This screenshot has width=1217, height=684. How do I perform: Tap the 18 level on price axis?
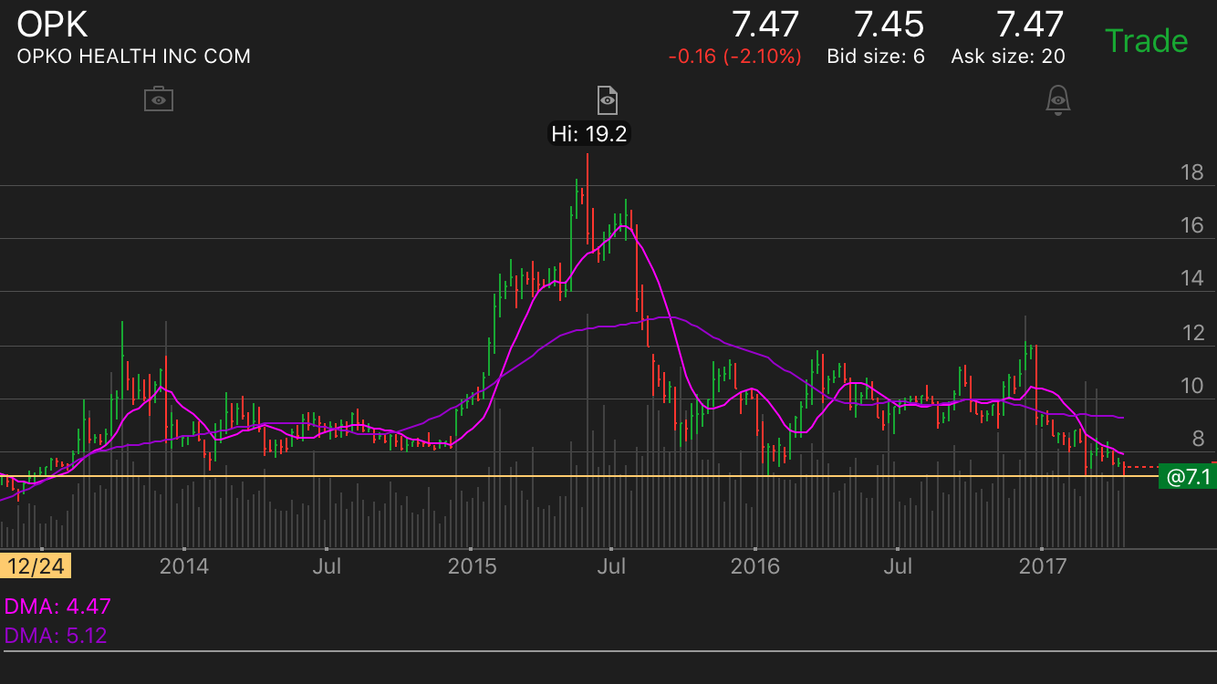coord(1191,172)
